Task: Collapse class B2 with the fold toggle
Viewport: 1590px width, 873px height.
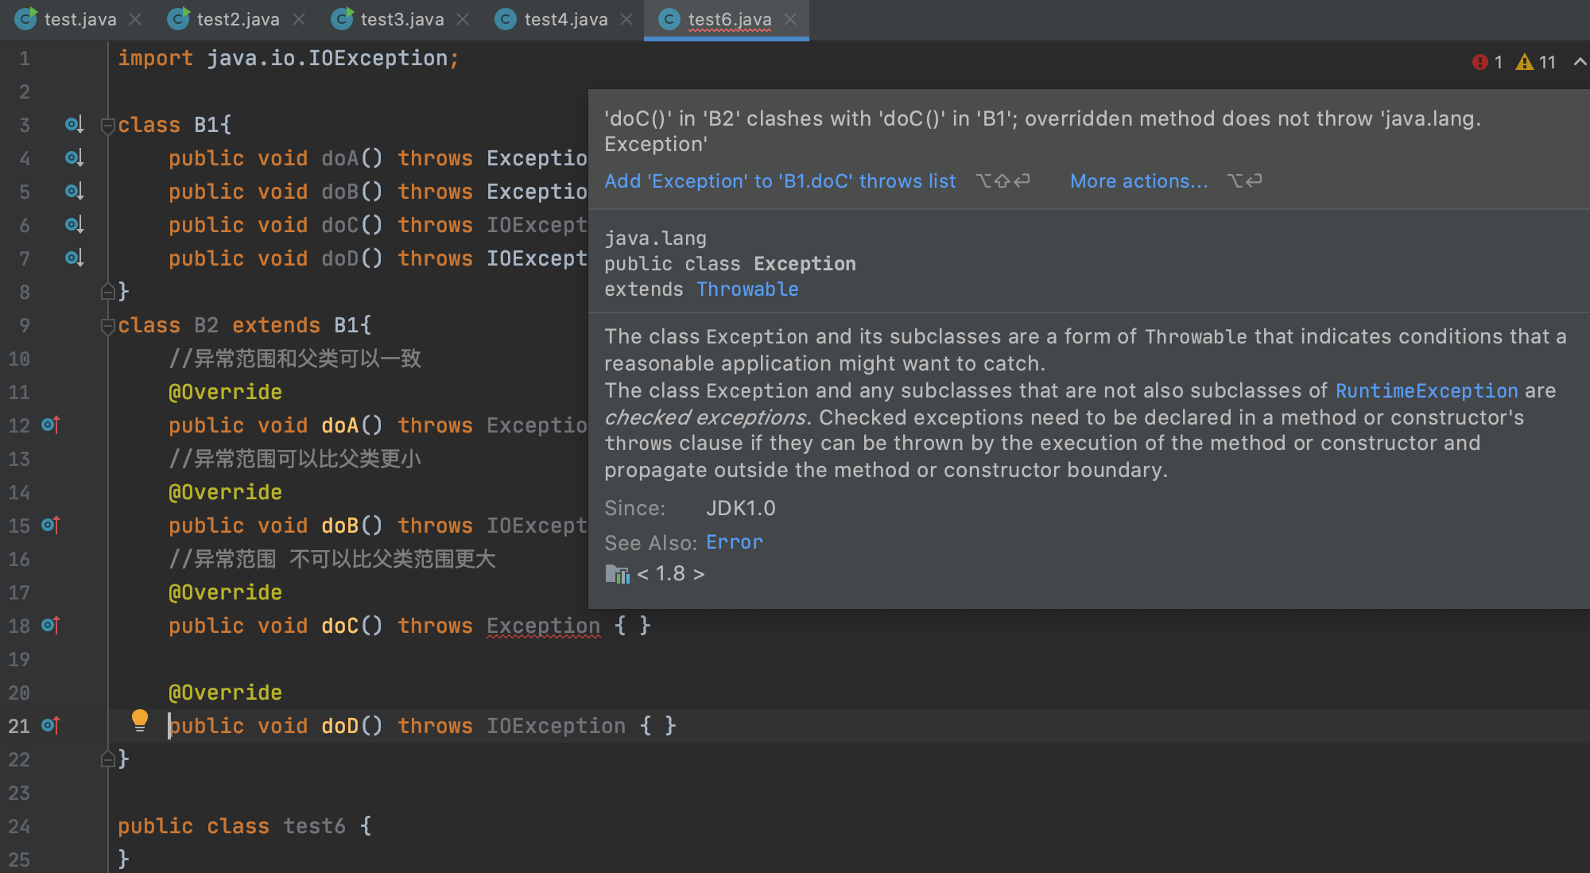Action: 108,326
